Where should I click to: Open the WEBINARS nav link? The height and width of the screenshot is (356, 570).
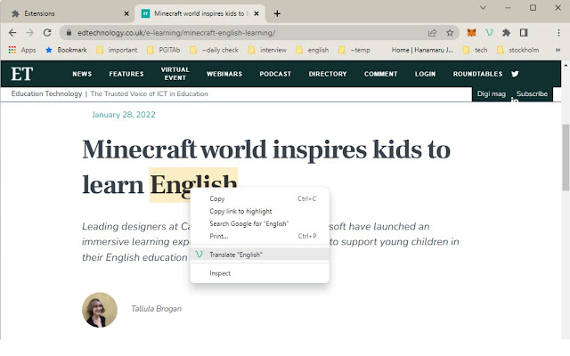pyautogui.click(x=224, y=74)
